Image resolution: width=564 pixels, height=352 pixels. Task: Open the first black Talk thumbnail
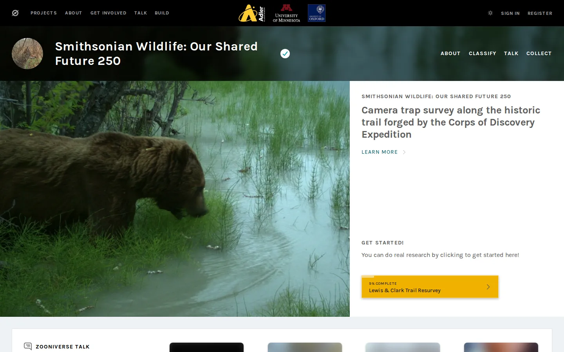pos(206,347)
